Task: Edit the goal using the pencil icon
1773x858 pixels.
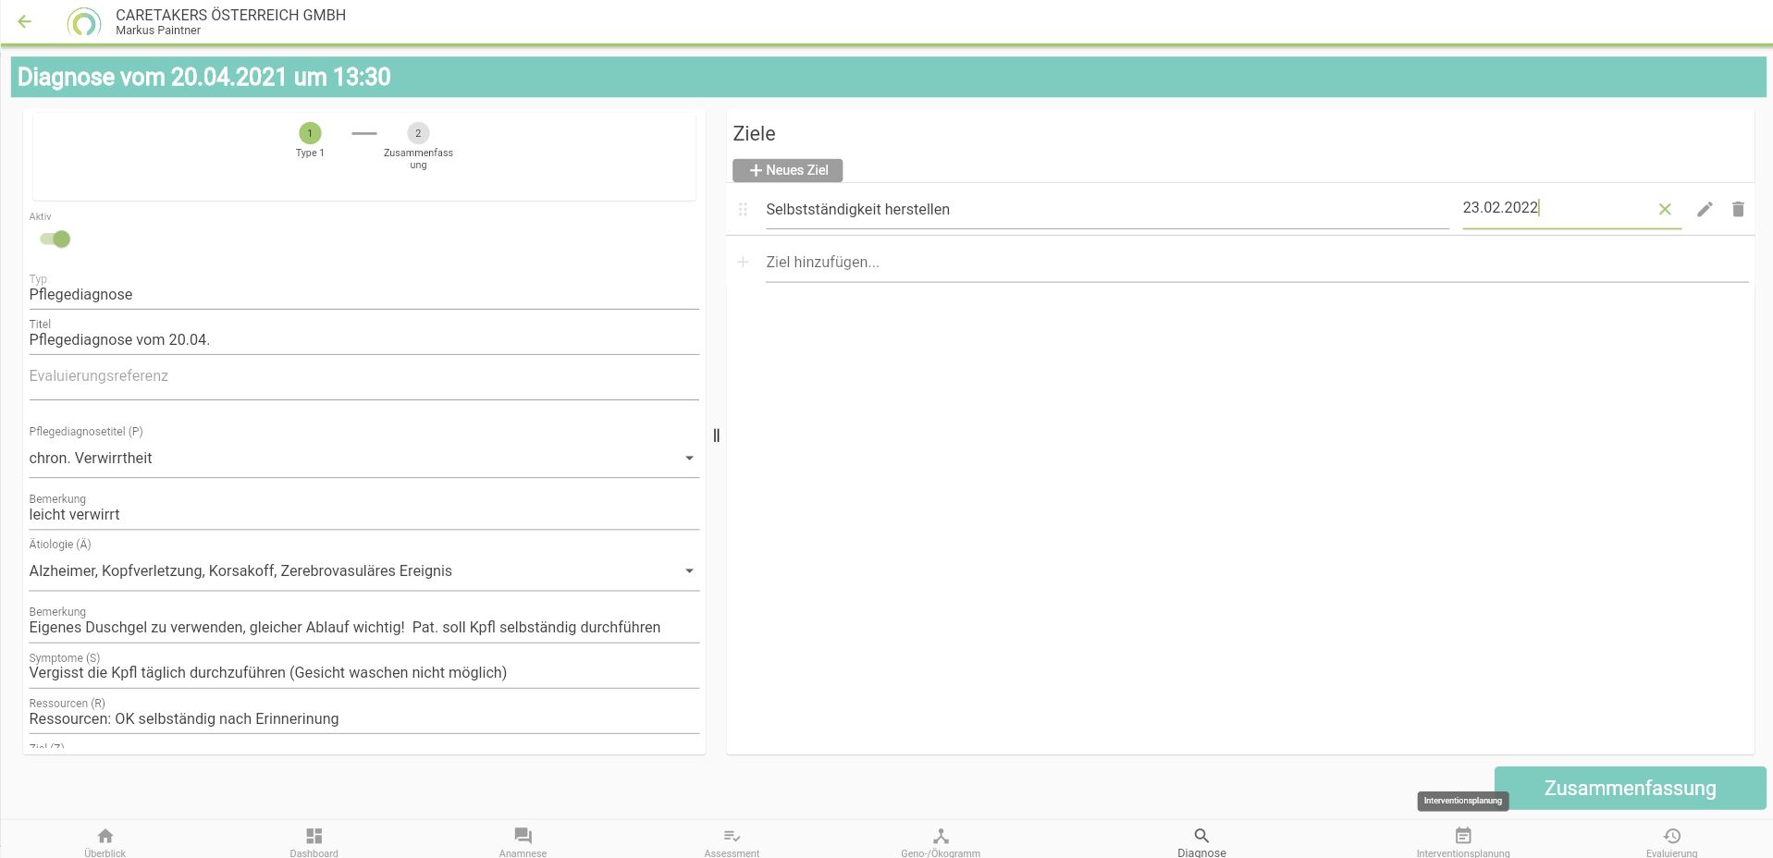Action: [1705, 209]
